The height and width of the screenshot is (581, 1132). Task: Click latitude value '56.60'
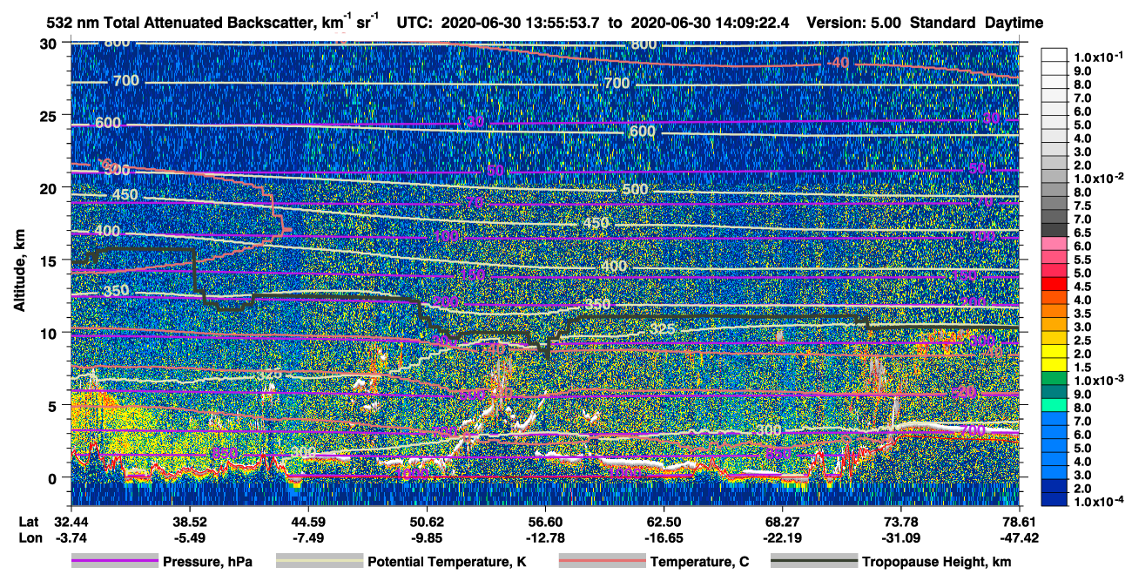pos(545,522)
